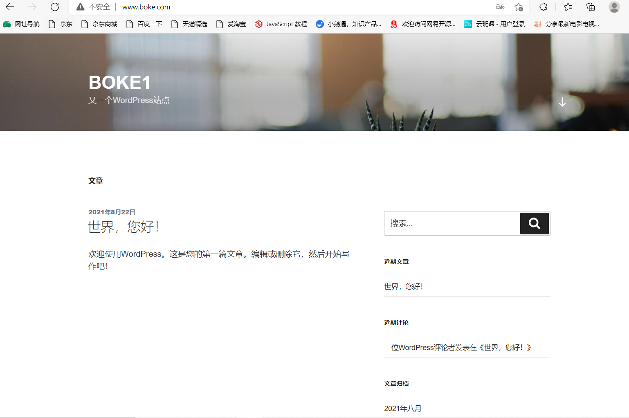The image size is (629, 418).
Task: Click the recent comment about 世界，您好!
Action: pos(457,347)
